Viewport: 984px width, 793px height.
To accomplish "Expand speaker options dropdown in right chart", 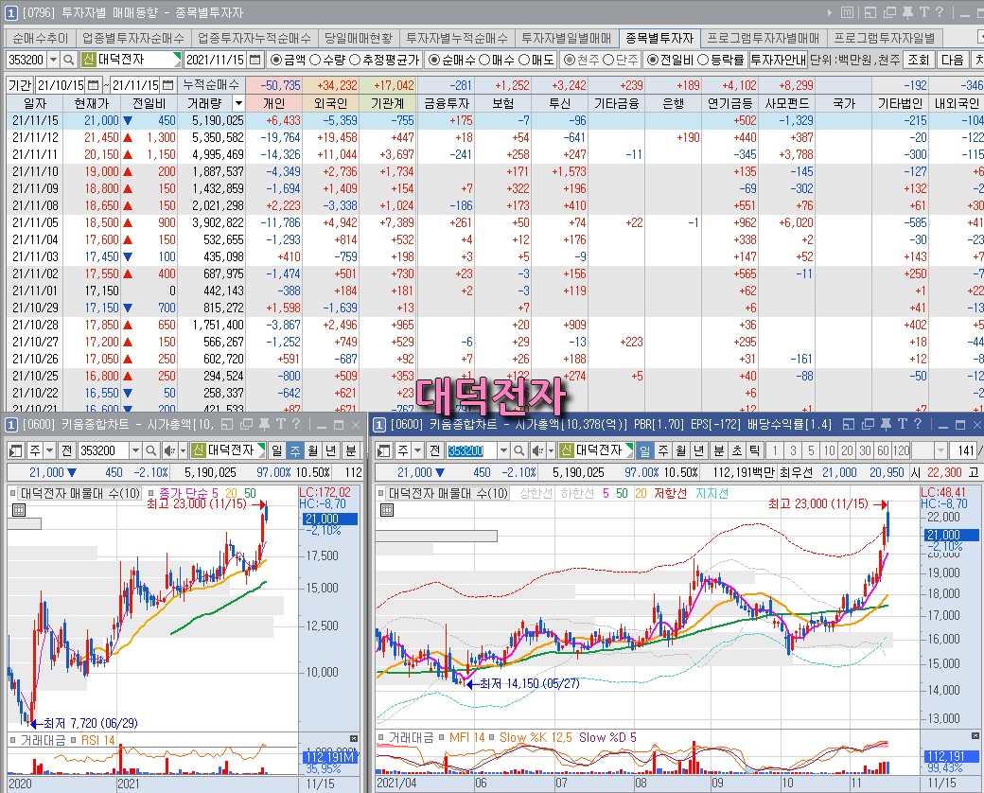I will 552,450.
